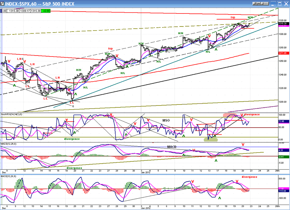Click the -115.68 value marker in bottom panel
The height and width of the screenshot is (210, 290).
[283, 191]
